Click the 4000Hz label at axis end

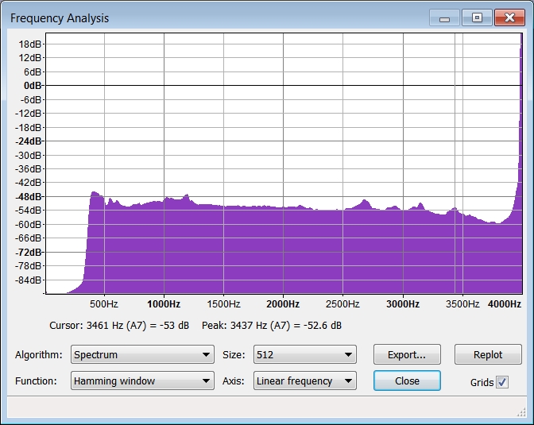pos(505,304)
